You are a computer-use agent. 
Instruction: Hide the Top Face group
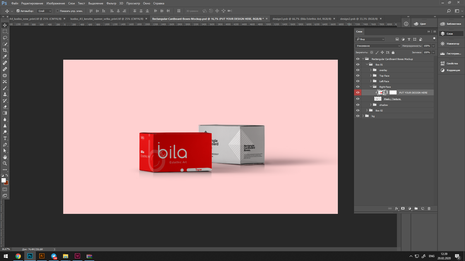pos(358,76)
